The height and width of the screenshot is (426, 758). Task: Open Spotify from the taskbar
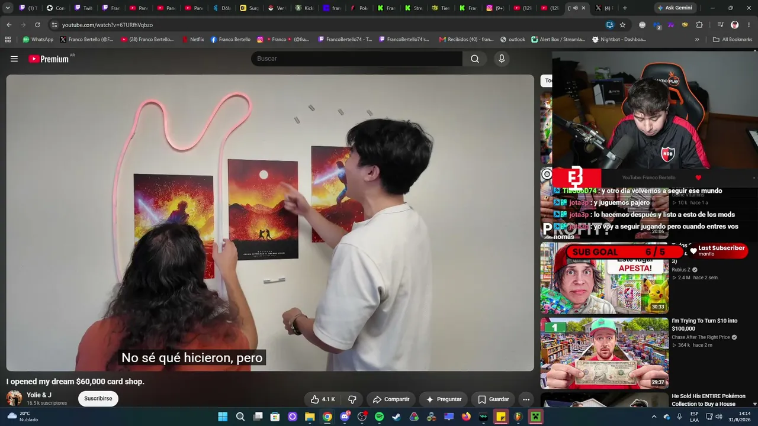[379, 417]
